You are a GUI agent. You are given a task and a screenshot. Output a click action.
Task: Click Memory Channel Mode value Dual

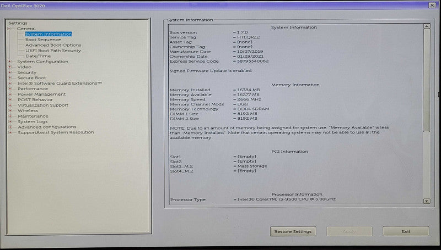point(243,104)
